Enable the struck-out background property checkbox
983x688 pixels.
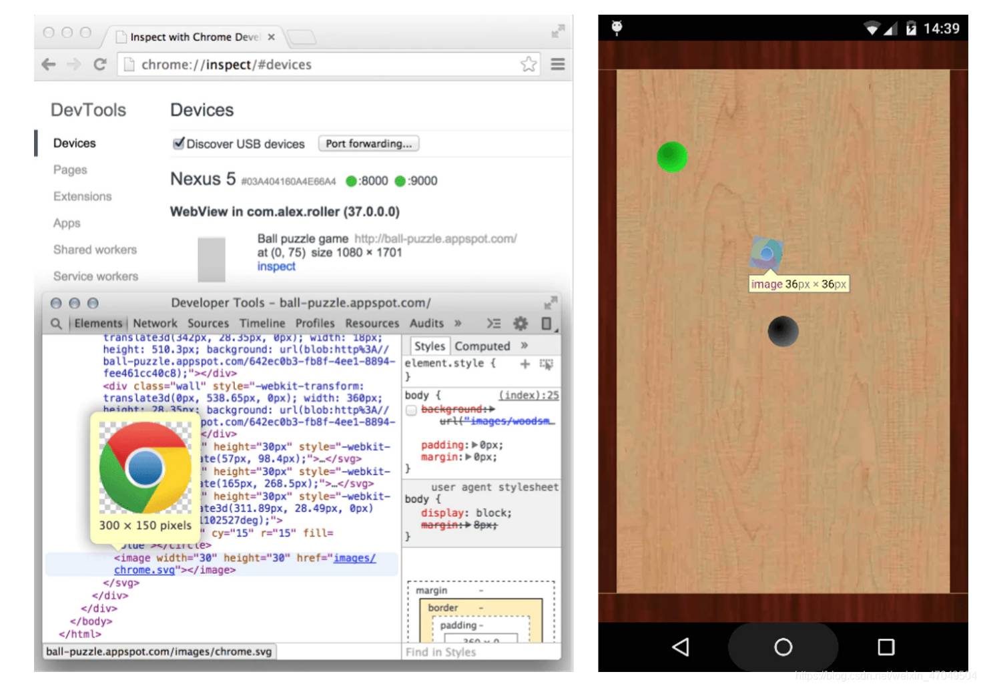point(412,410)
